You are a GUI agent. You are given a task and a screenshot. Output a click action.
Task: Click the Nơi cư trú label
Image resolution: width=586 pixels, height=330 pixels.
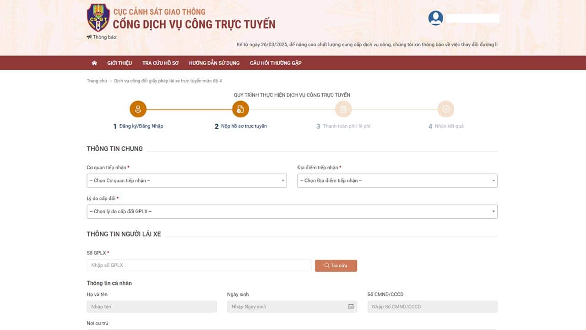tap(98, 323)
